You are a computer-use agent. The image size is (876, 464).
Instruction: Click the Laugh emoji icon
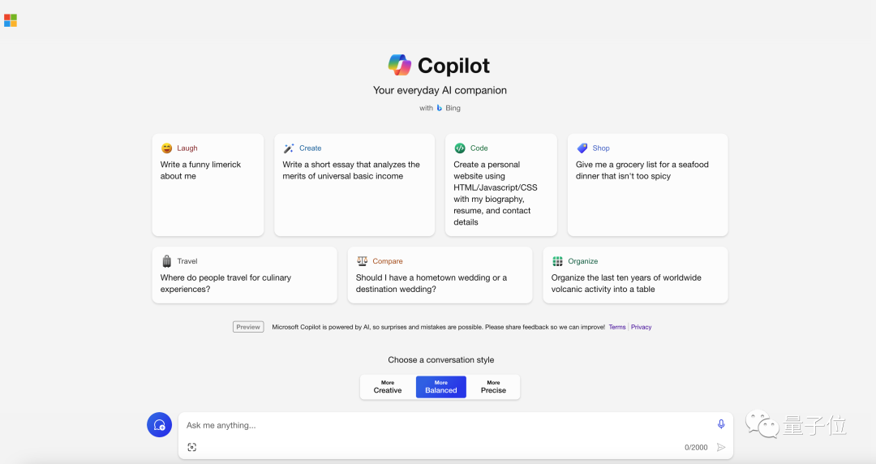(166, 148)
